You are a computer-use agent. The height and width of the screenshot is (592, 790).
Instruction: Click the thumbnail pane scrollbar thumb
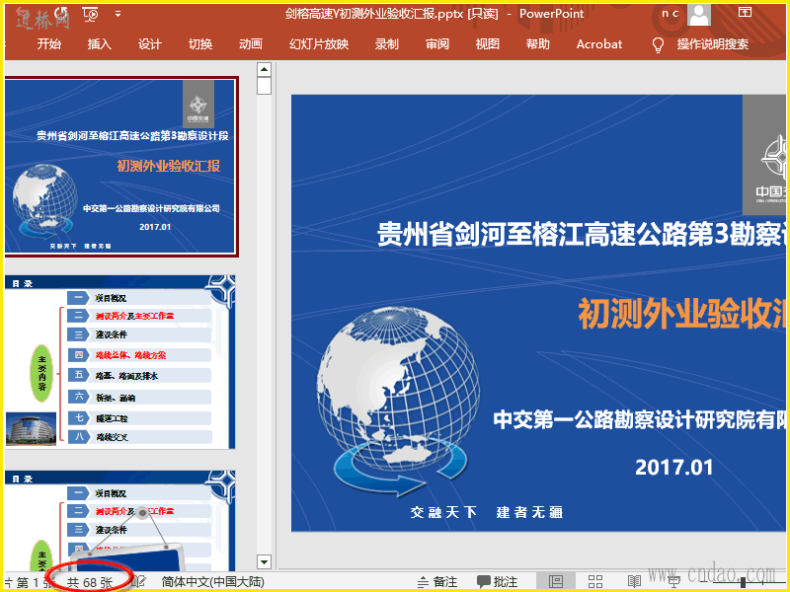(x=264, y=86)
